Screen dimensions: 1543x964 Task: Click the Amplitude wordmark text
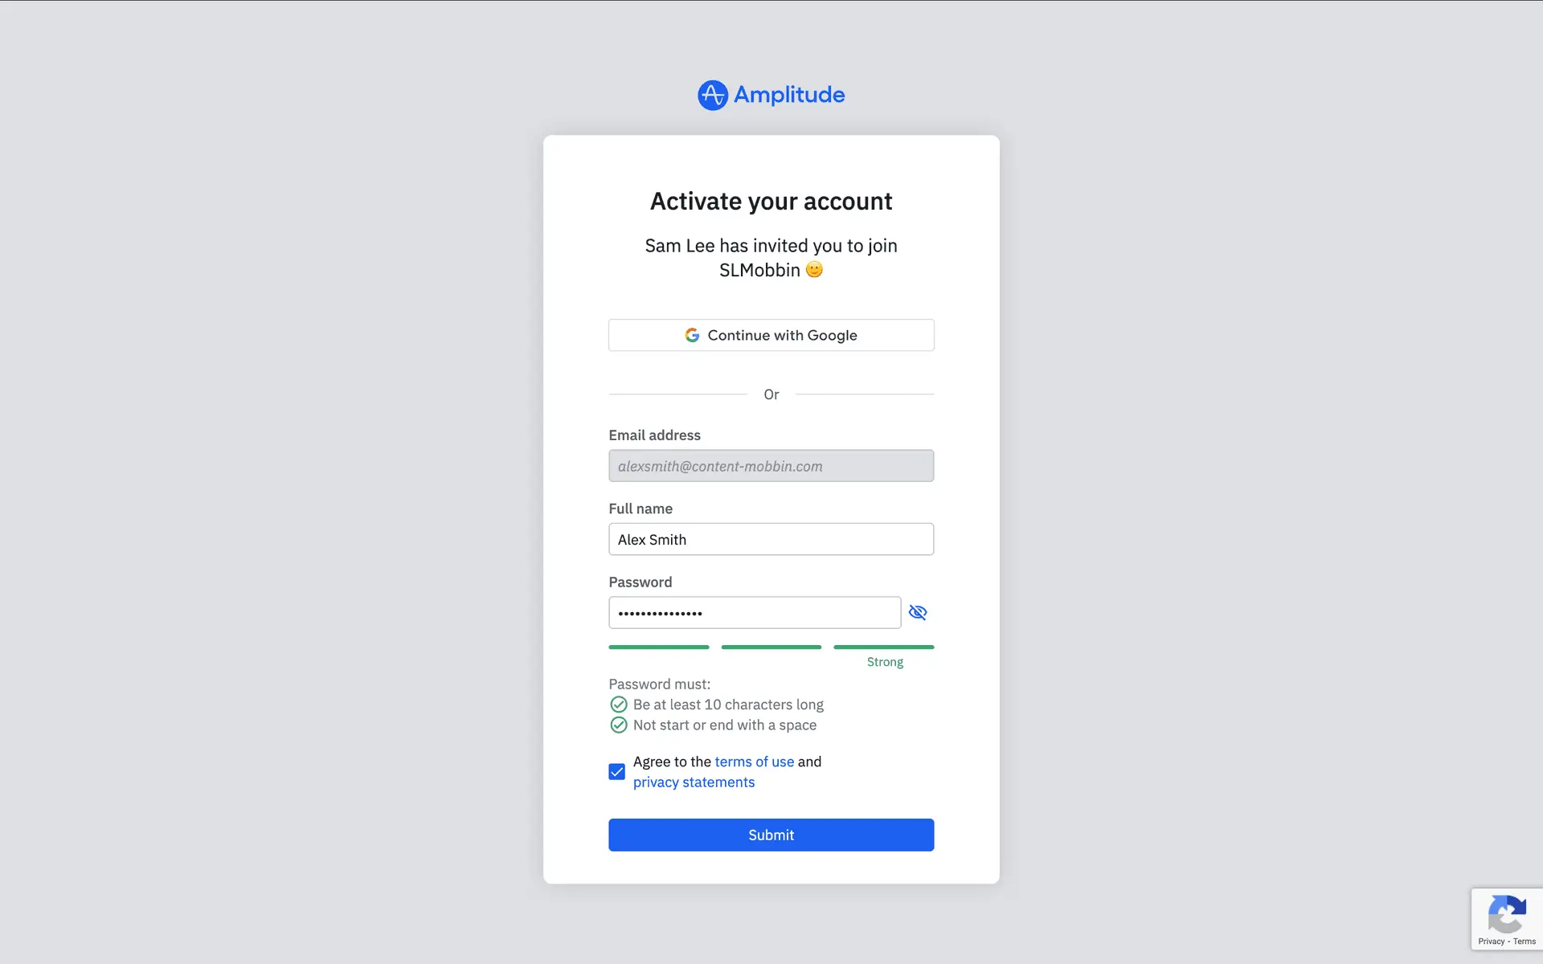point(789,95)
